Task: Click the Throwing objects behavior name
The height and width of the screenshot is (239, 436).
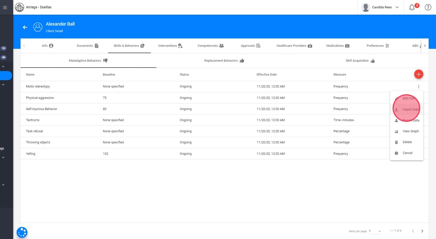Action: click(x=38, y=142)
